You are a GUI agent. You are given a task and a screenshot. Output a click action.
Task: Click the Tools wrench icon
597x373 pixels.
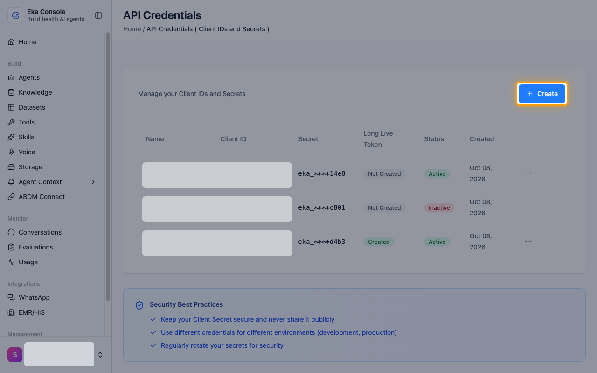click(x=11, y=122)
